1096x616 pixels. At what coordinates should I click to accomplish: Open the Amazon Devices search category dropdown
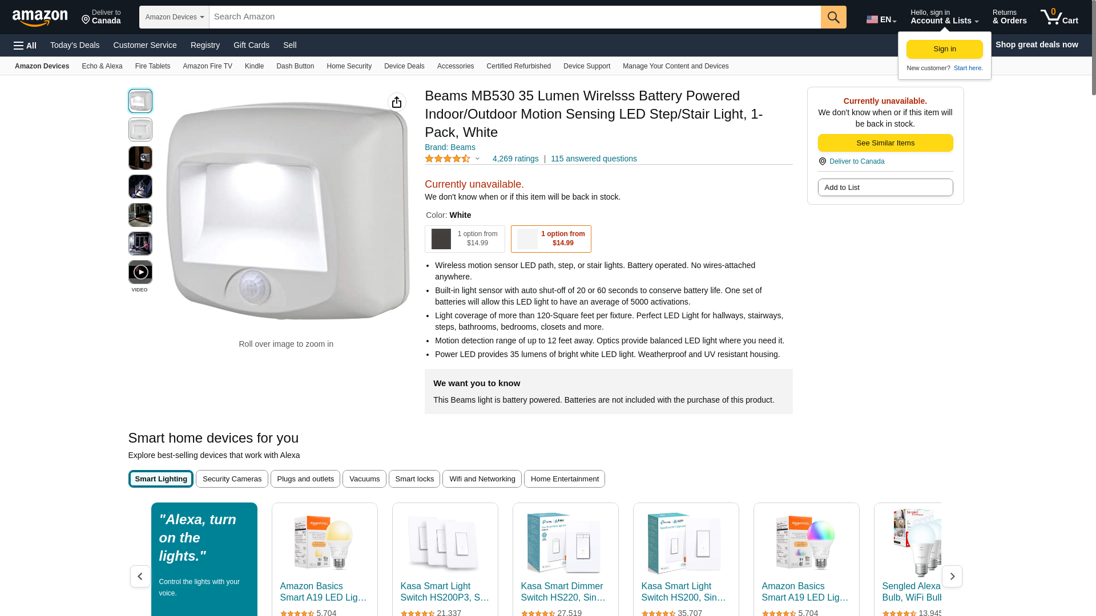pos(174,17)
